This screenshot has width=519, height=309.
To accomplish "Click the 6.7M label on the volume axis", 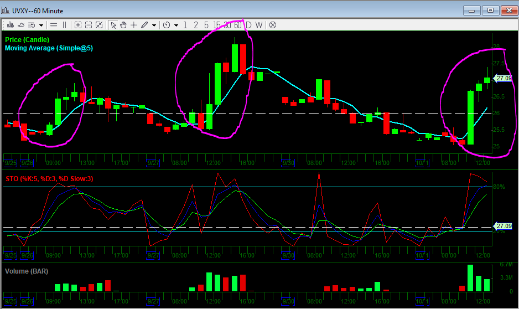I will click(506, 265).
